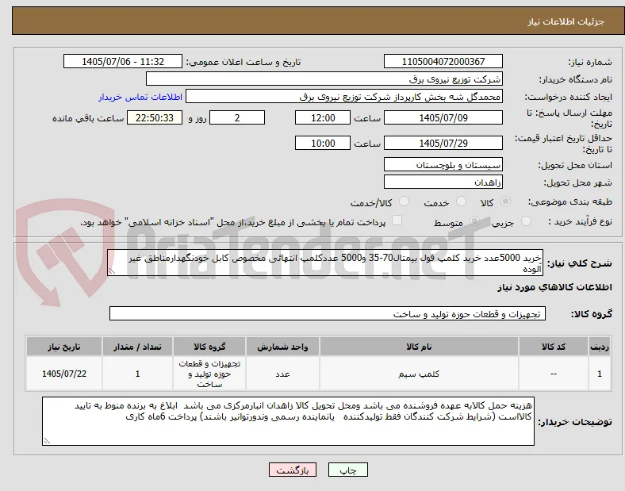Click the need number field 1105004072000367
This screenshot has height=491, width=625.
(x=443, y=61)
